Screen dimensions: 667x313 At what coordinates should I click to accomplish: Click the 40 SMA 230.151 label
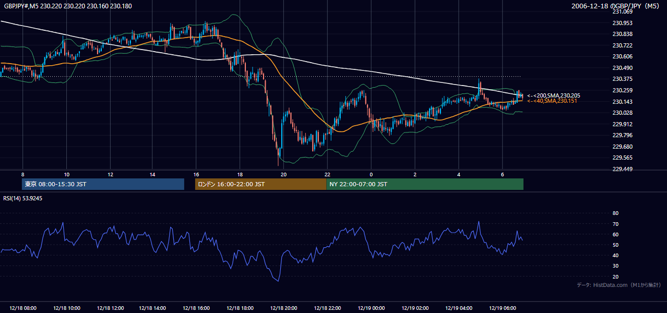552,101
